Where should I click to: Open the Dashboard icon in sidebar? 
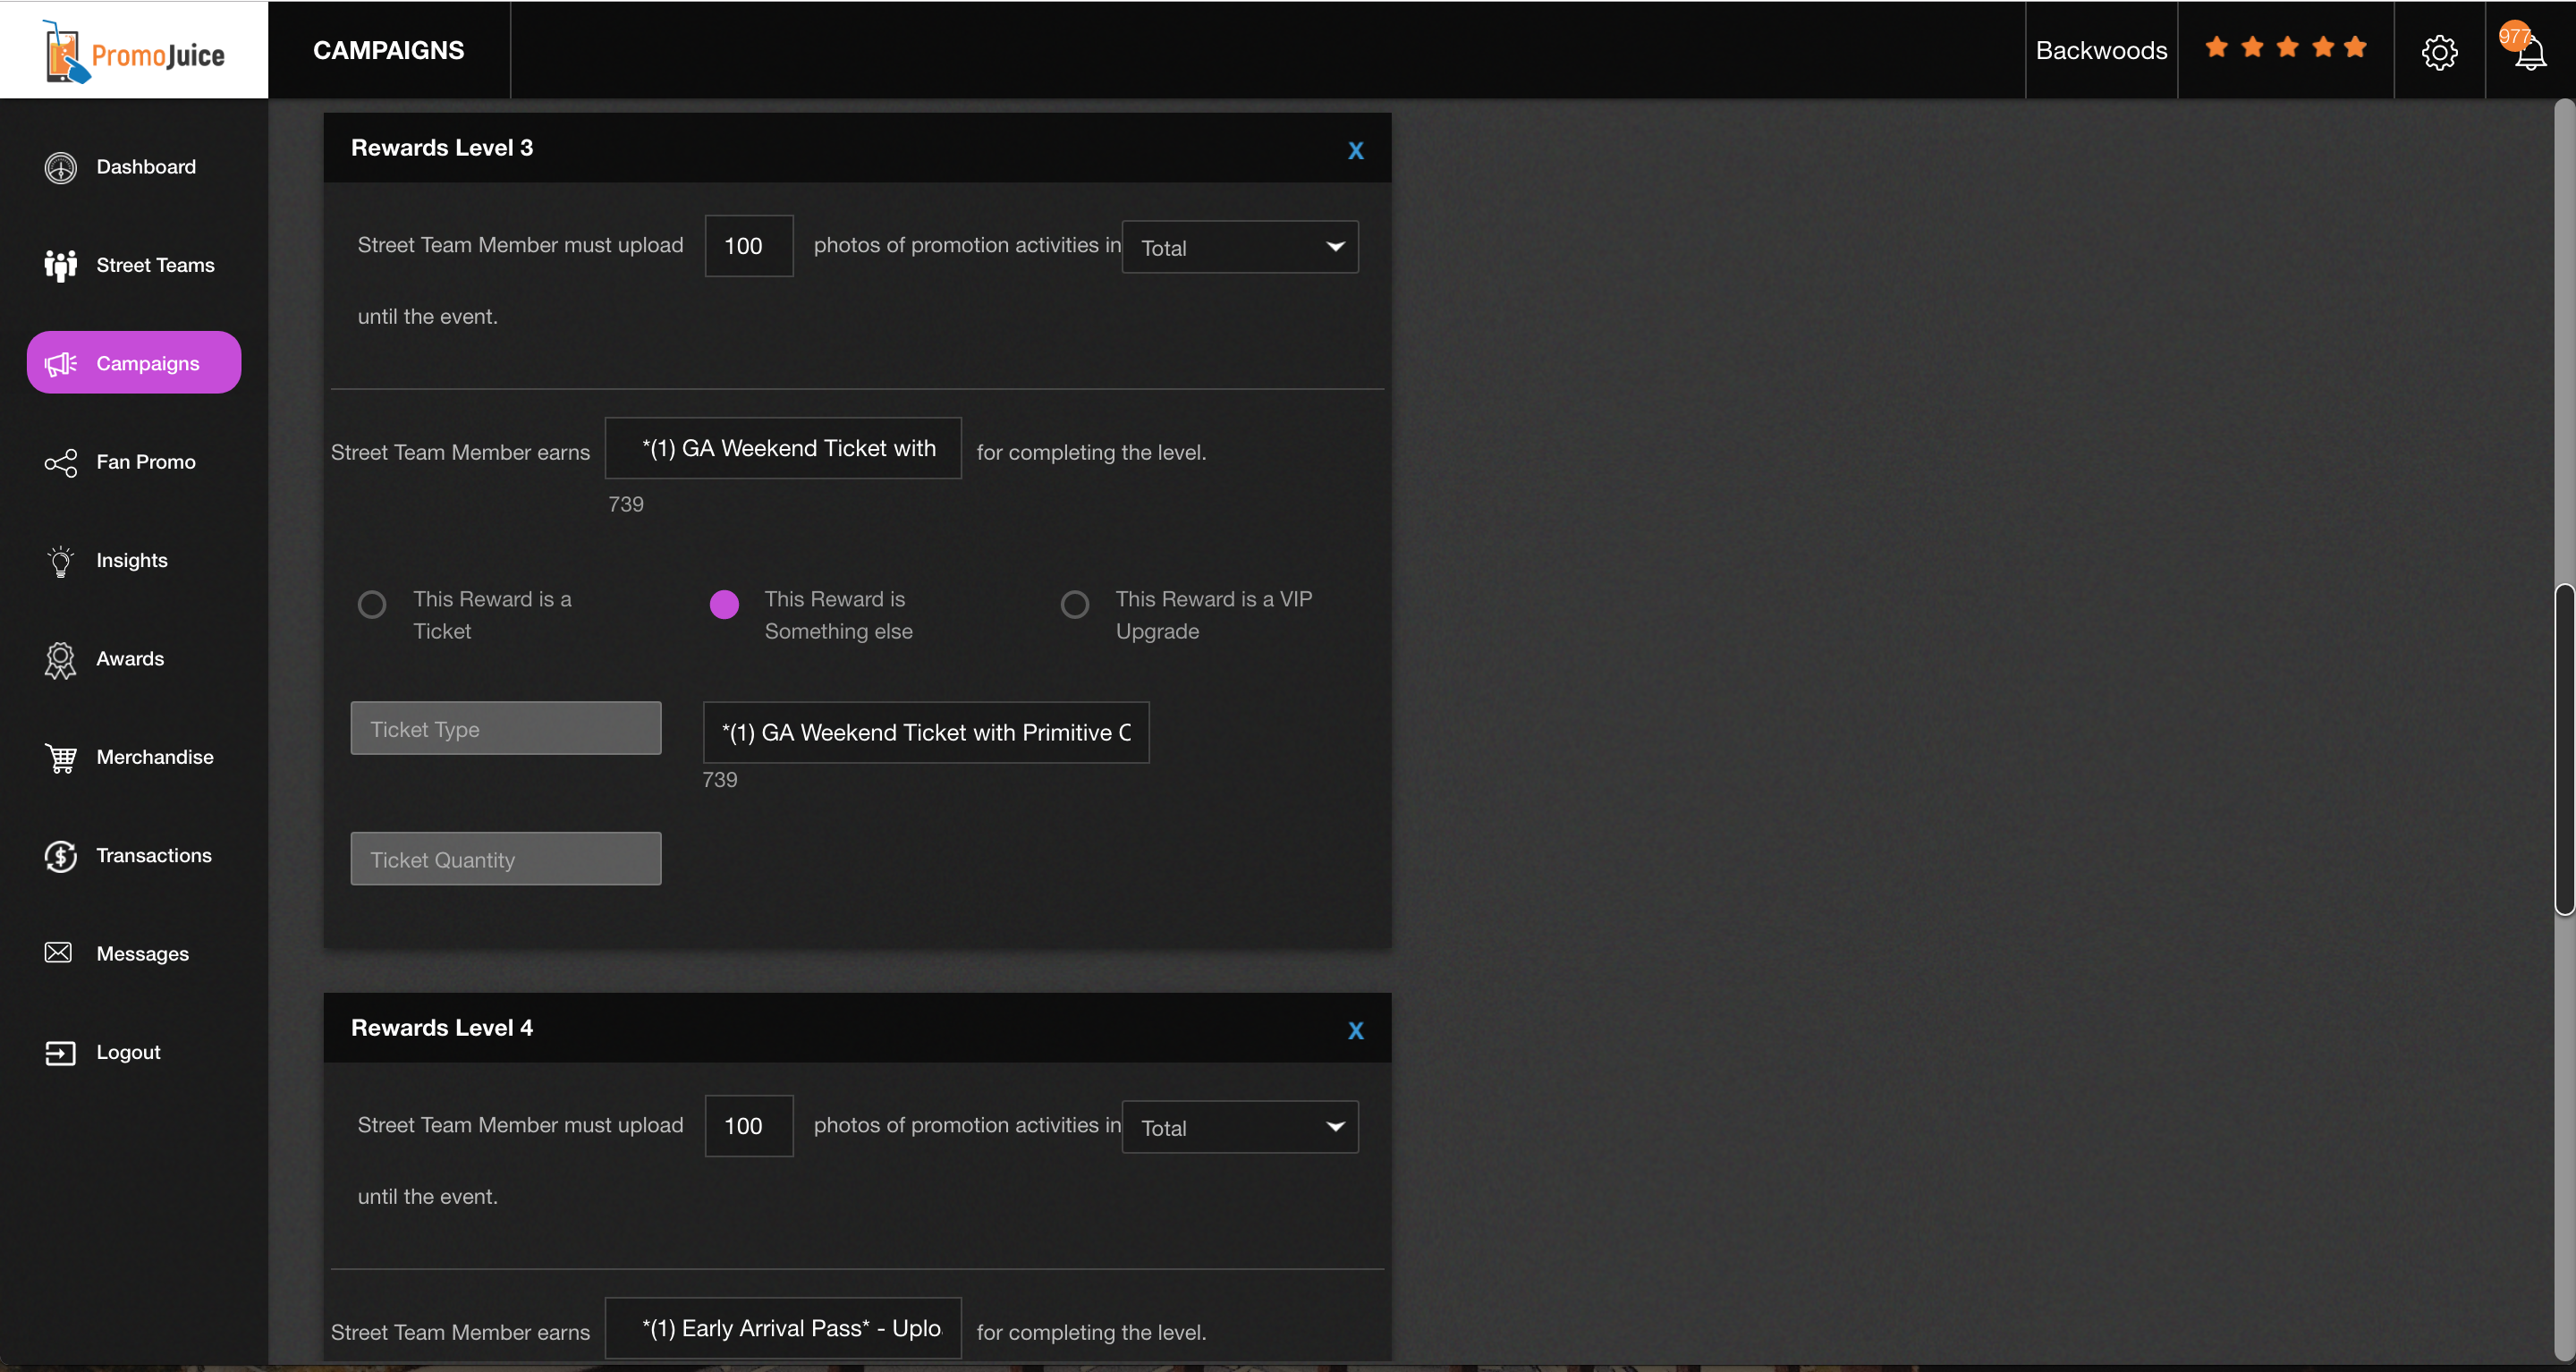(60, 167)
